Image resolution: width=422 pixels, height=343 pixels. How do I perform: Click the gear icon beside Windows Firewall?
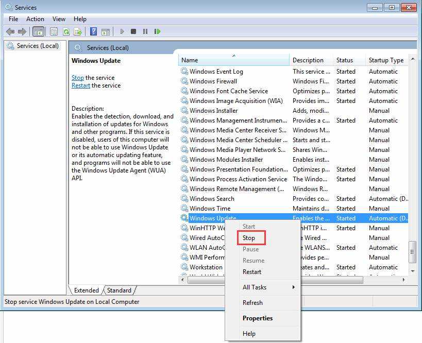[x=184, y=81]
